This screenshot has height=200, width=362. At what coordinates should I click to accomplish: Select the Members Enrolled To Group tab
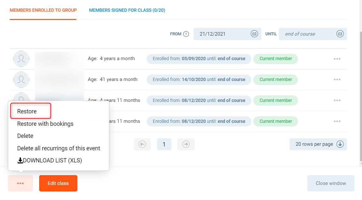43,10
